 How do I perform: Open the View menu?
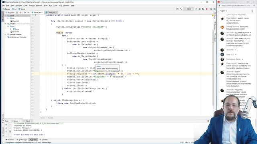[12, 6]
